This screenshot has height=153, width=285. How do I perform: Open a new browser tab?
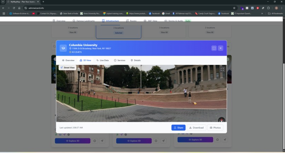click(43, 2)
